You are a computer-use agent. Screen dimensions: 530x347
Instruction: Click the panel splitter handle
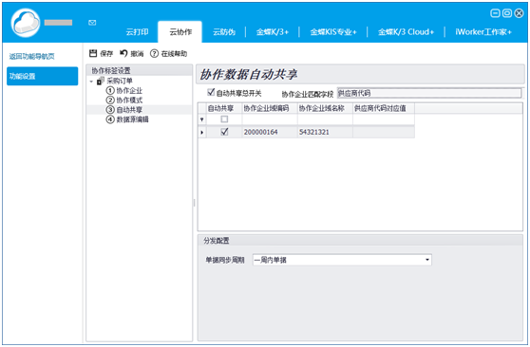[x=195, y=203]
